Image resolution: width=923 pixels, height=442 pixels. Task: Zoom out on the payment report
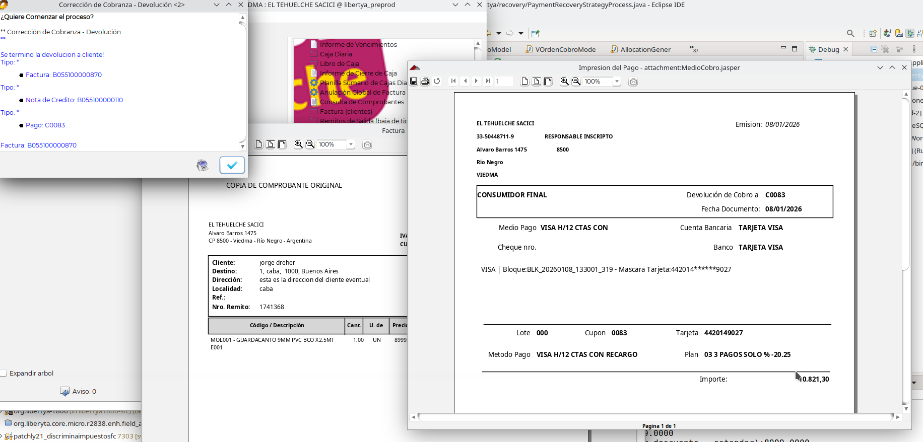576,81
